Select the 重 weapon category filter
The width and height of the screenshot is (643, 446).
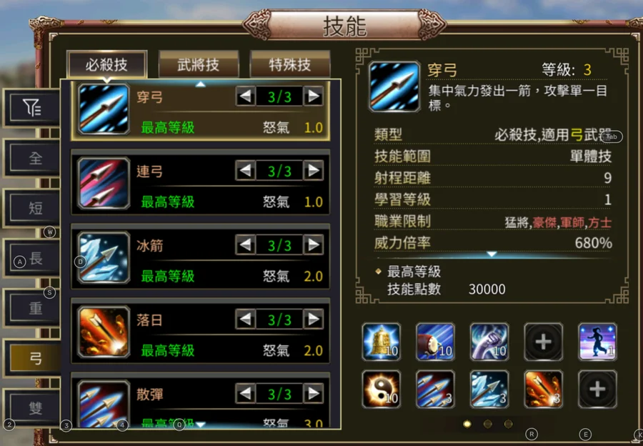(x=36, y=308)
